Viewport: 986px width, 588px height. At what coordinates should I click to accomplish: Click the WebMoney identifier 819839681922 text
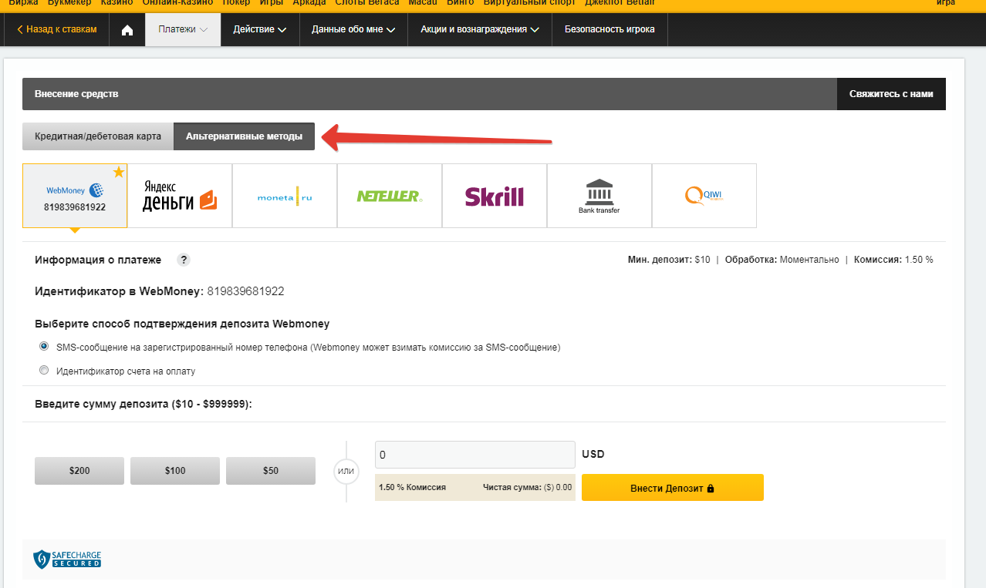click(x=245, y=291)
